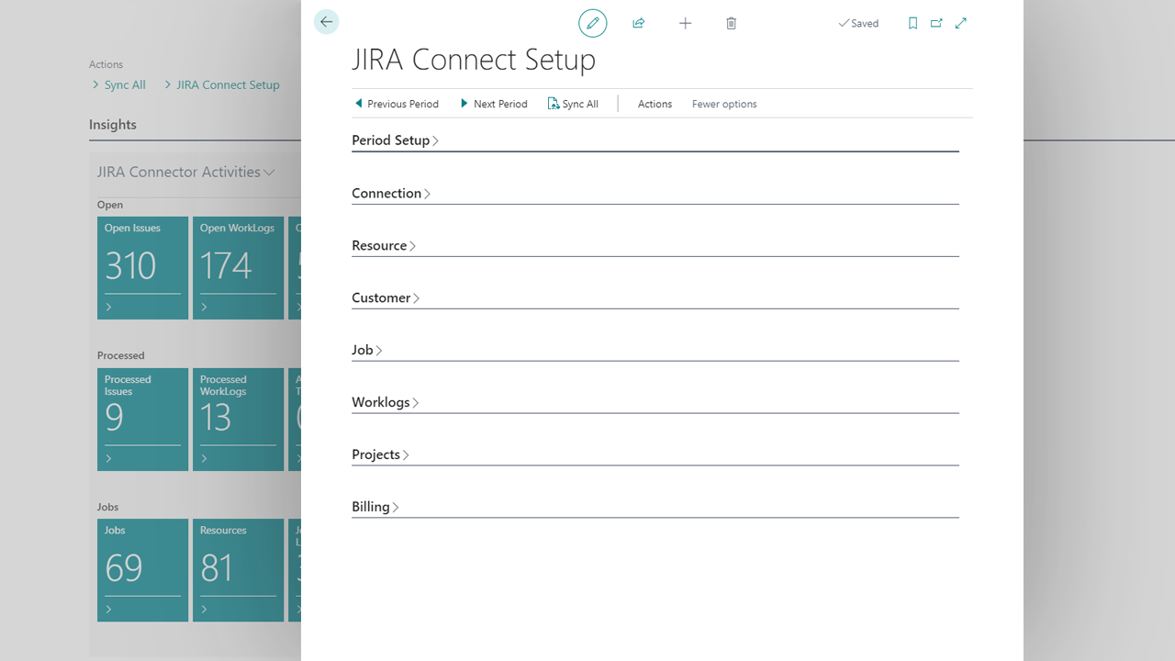1175x661 pixels.
Task: Go to Previous Period
Action: (x=397, y=104)
